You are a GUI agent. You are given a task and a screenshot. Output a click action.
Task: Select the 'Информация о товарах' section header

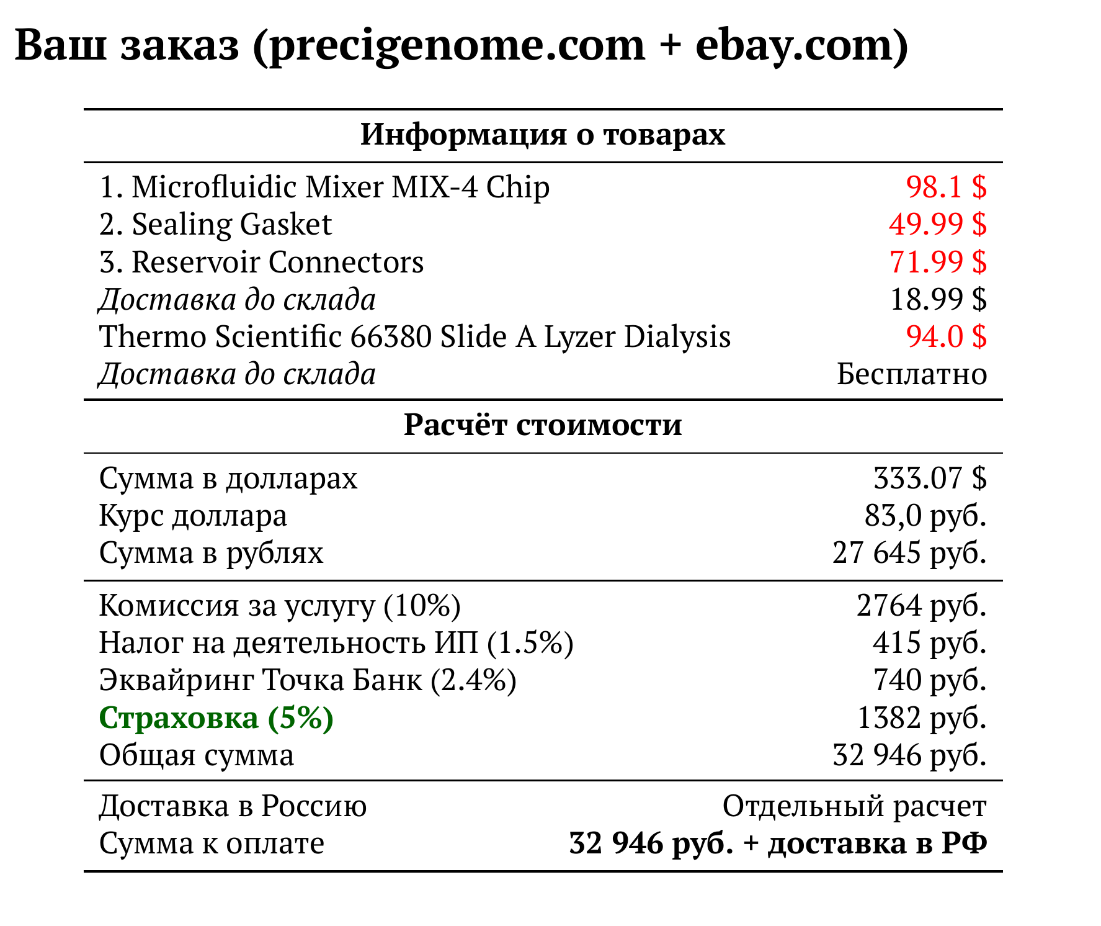[x=543, y=134]
